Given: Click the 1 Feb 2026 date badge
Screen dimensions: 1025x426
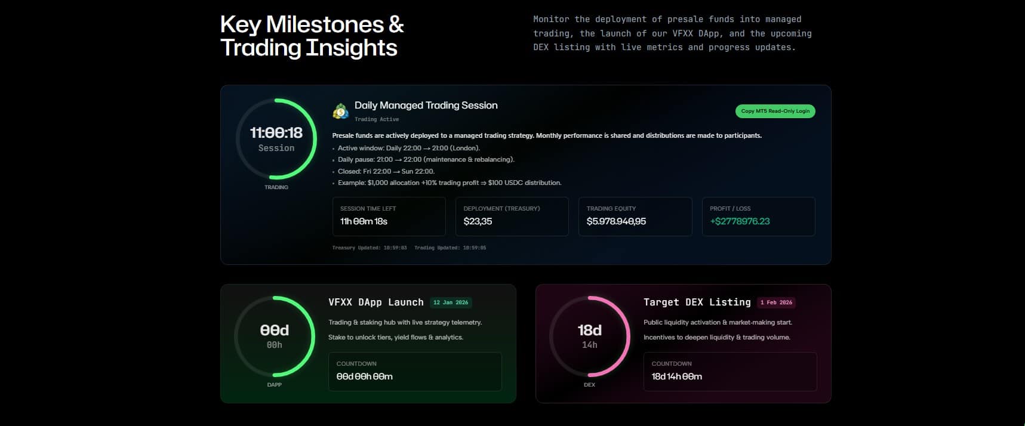Looking at the screenshot, I should [776, 302].
